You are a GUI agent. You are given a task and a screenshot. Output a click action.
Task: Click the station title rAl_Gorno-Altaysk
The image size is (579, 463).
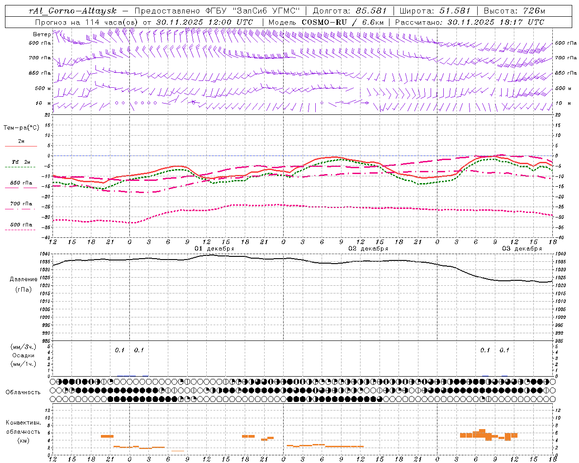click(x=73, y=11)
